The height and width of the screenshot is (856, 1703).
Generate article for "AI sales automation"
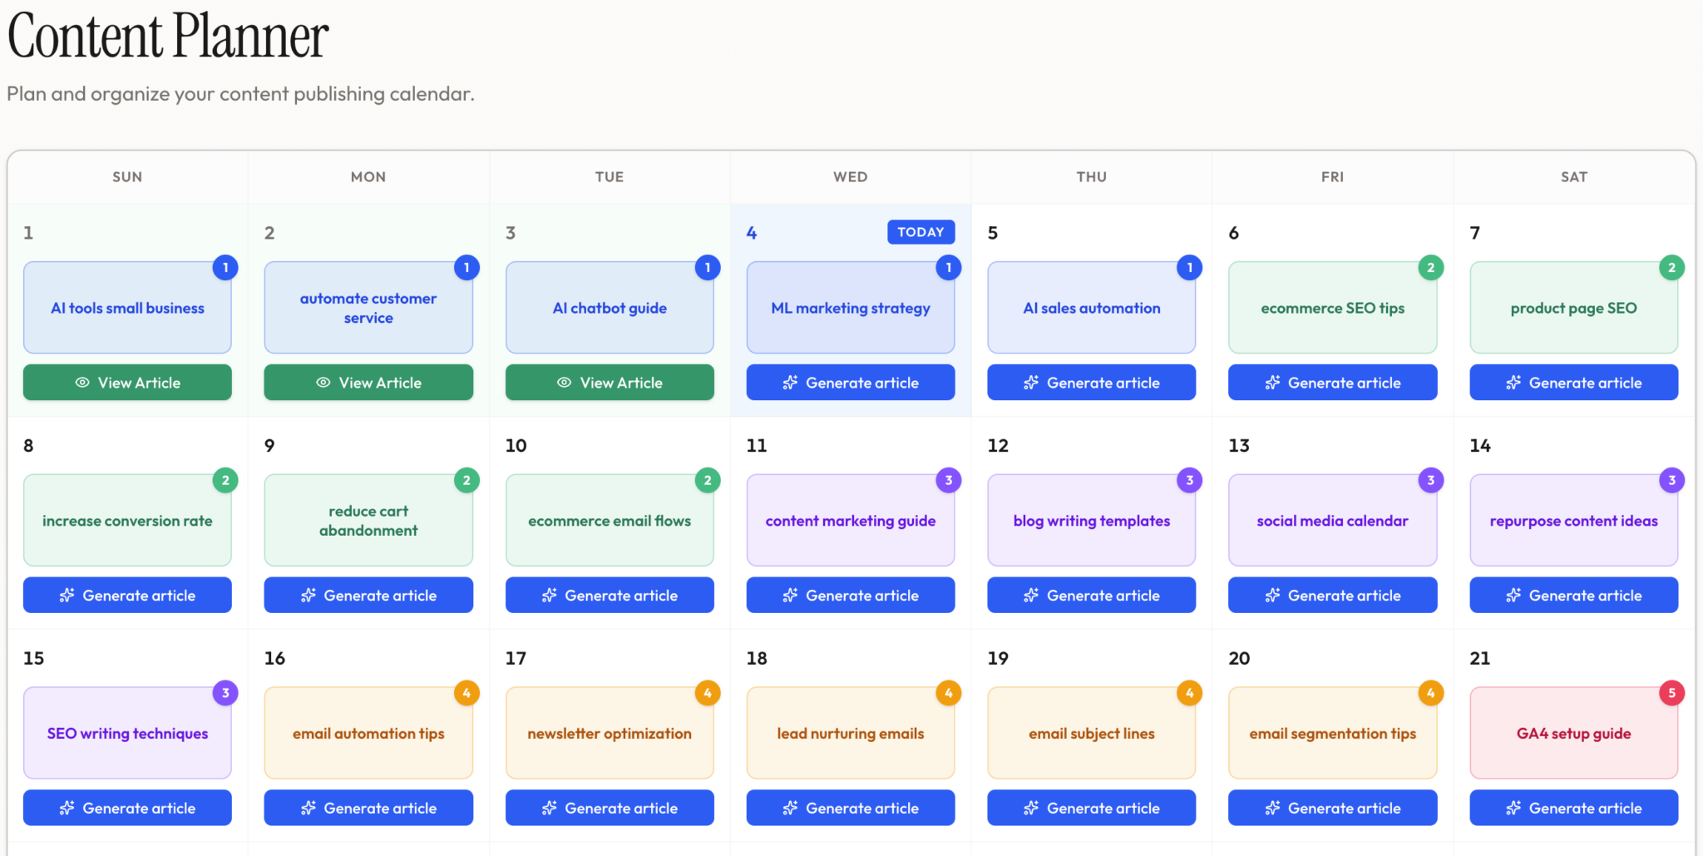(x=1091, y=383)
